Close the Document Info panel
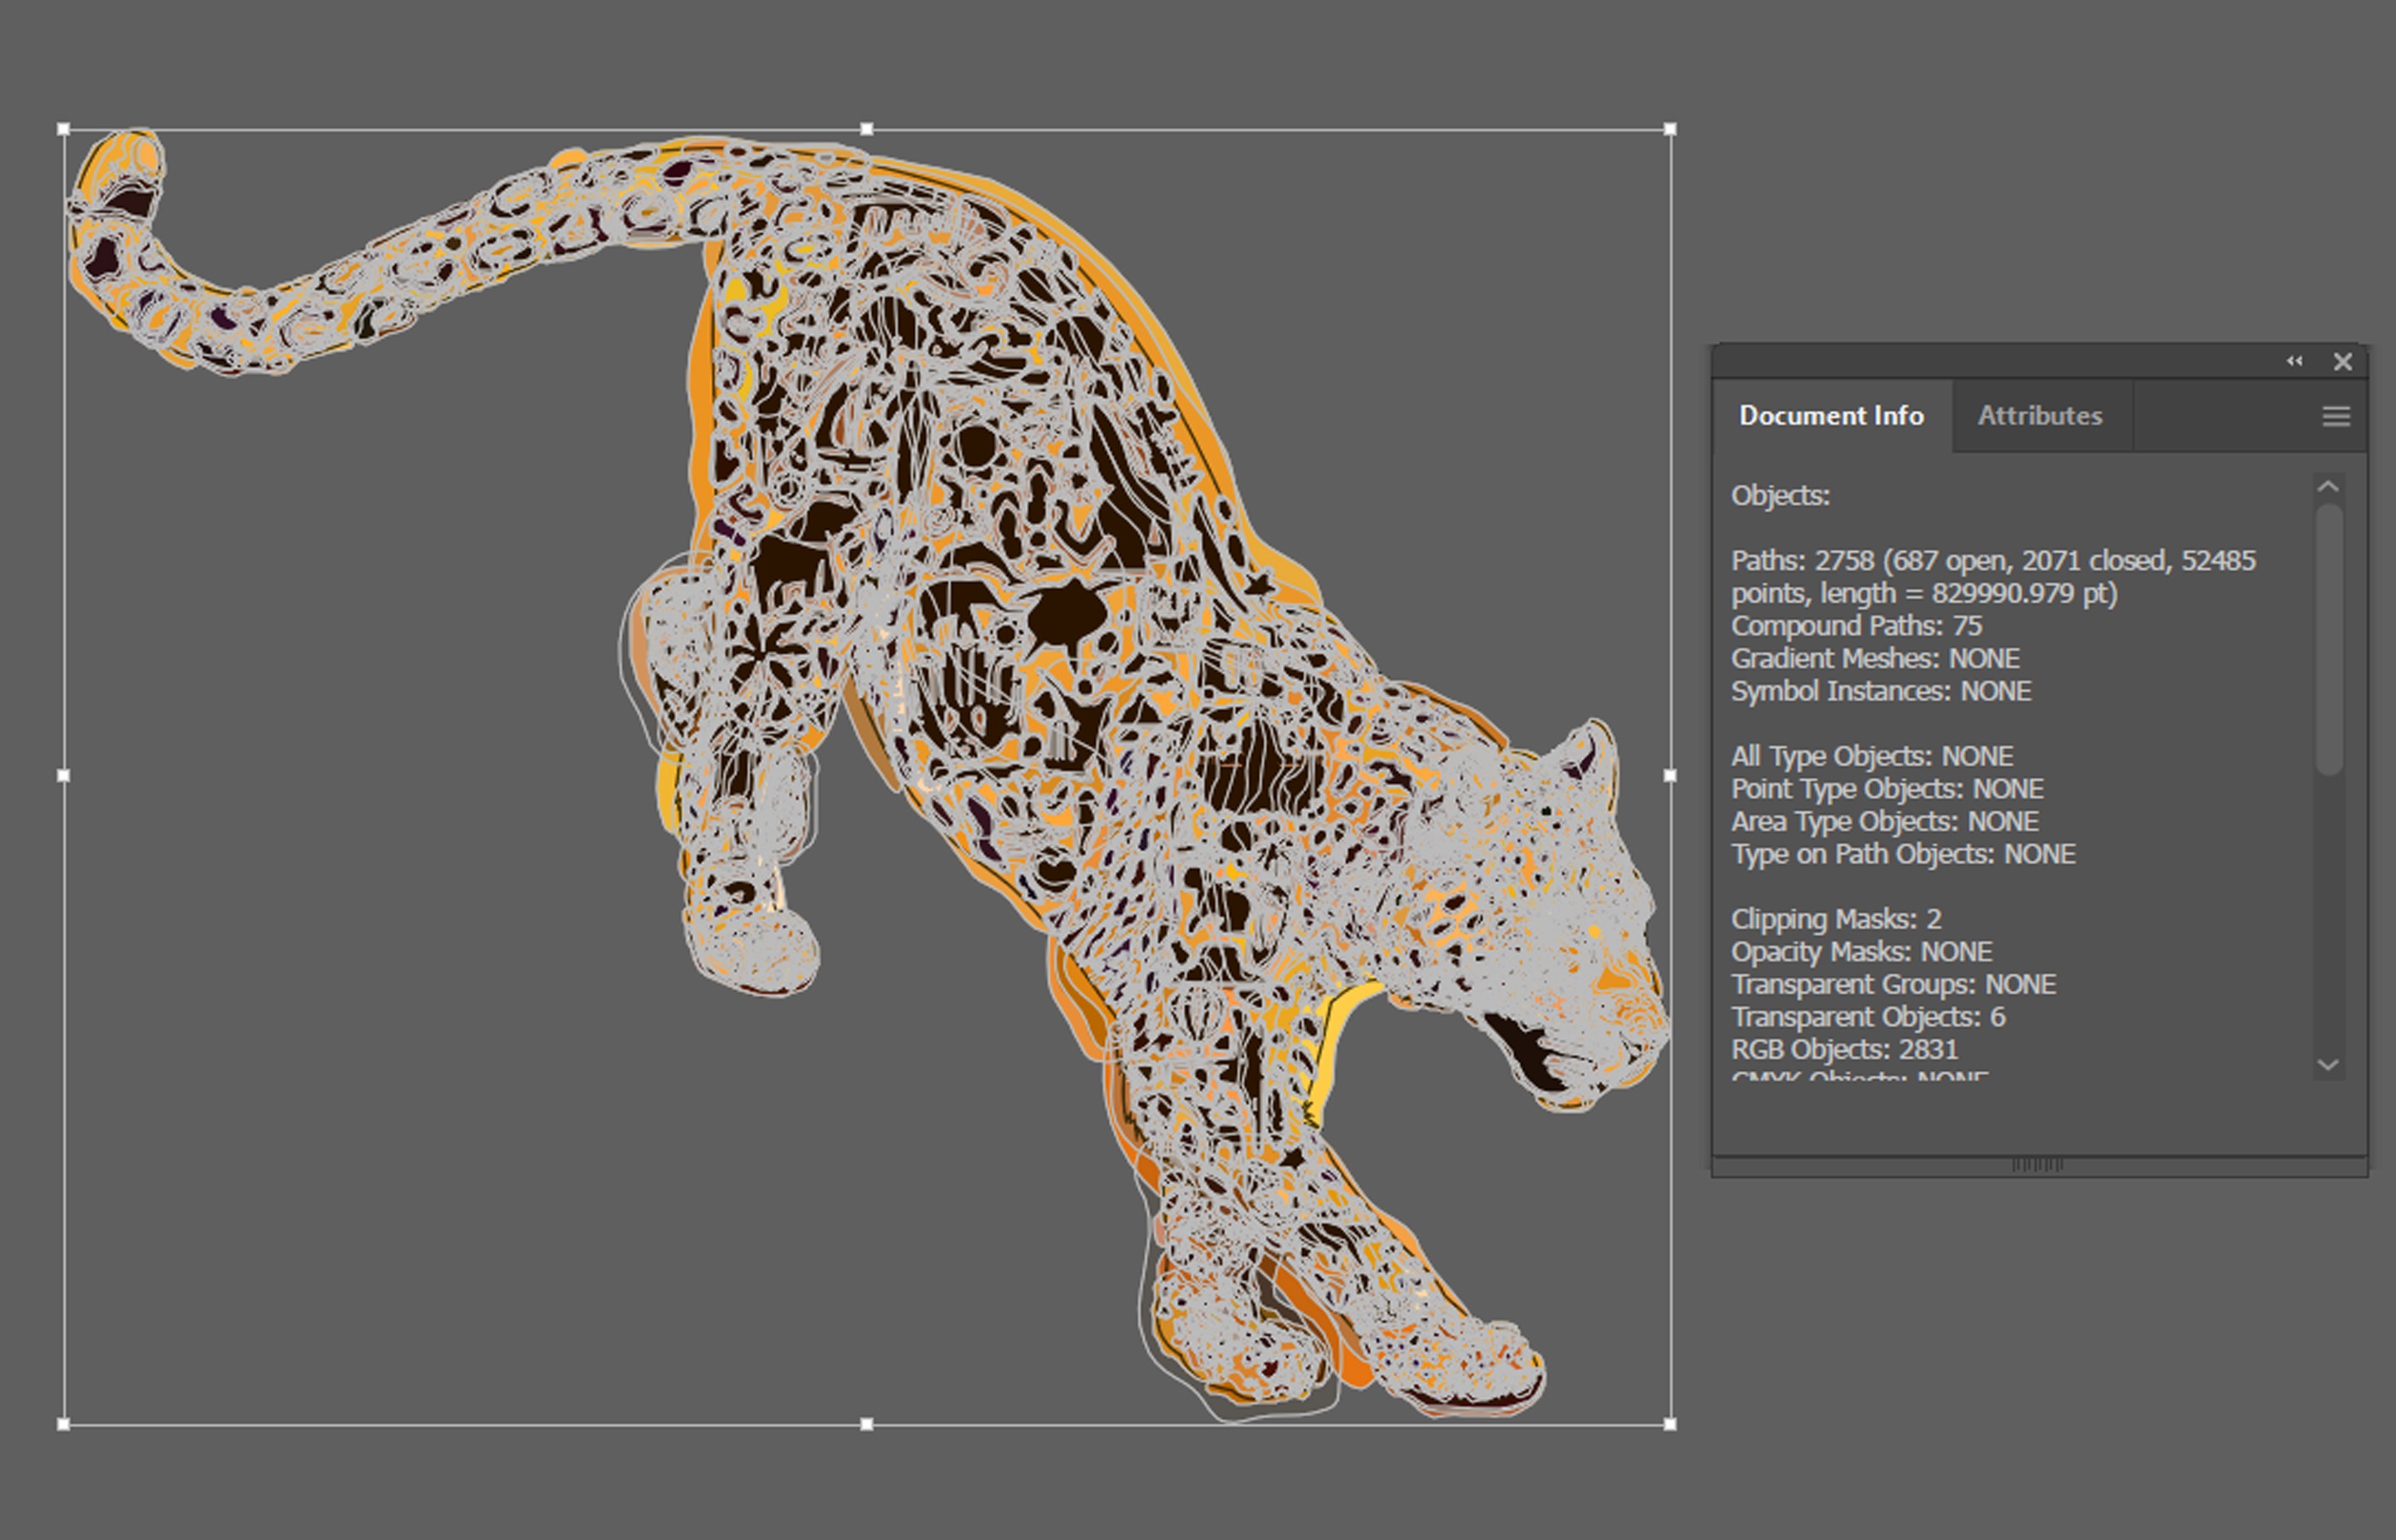The width and height of the screenshot is (2396, 1540). [x=2342, y=362]
